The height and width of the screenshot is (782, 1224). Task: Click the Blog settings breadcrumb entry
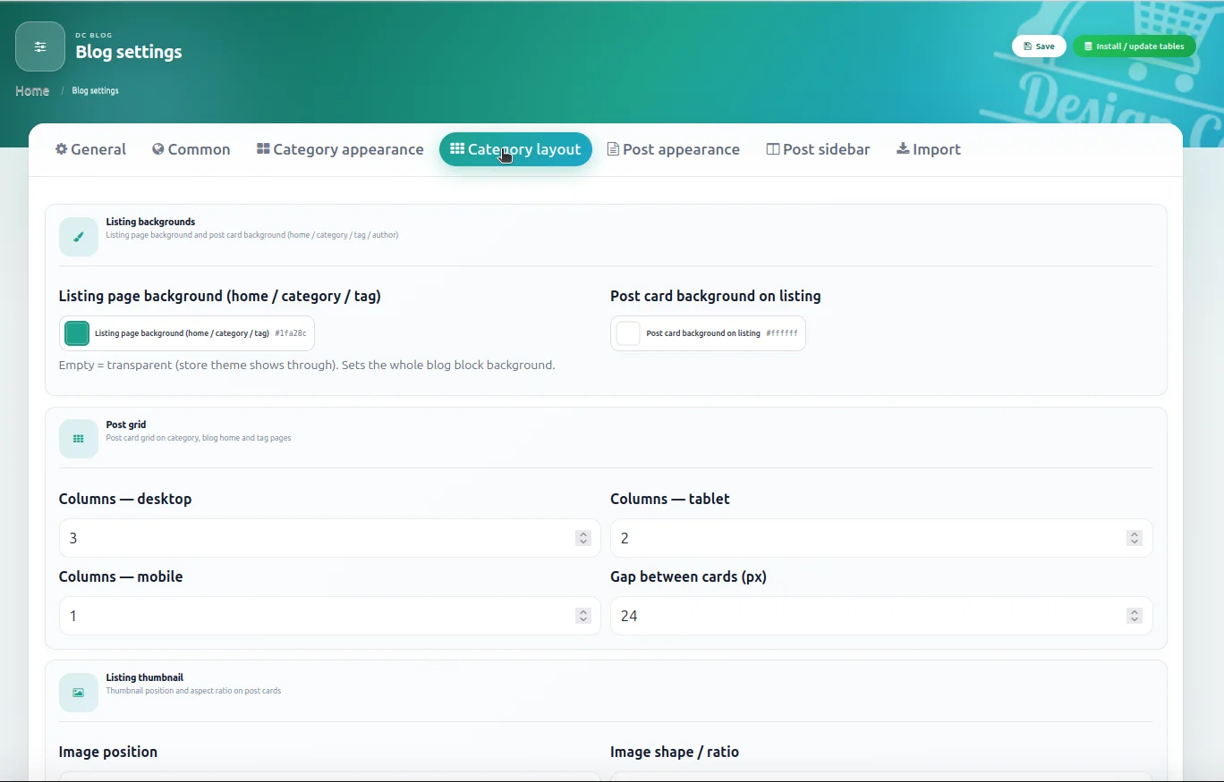[x=95, y=91]
